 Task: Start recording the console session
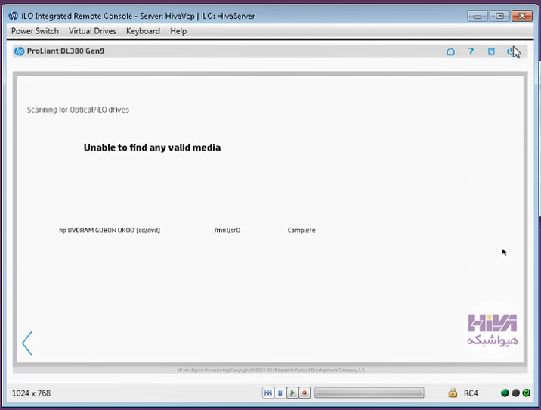tap(305, 393)
